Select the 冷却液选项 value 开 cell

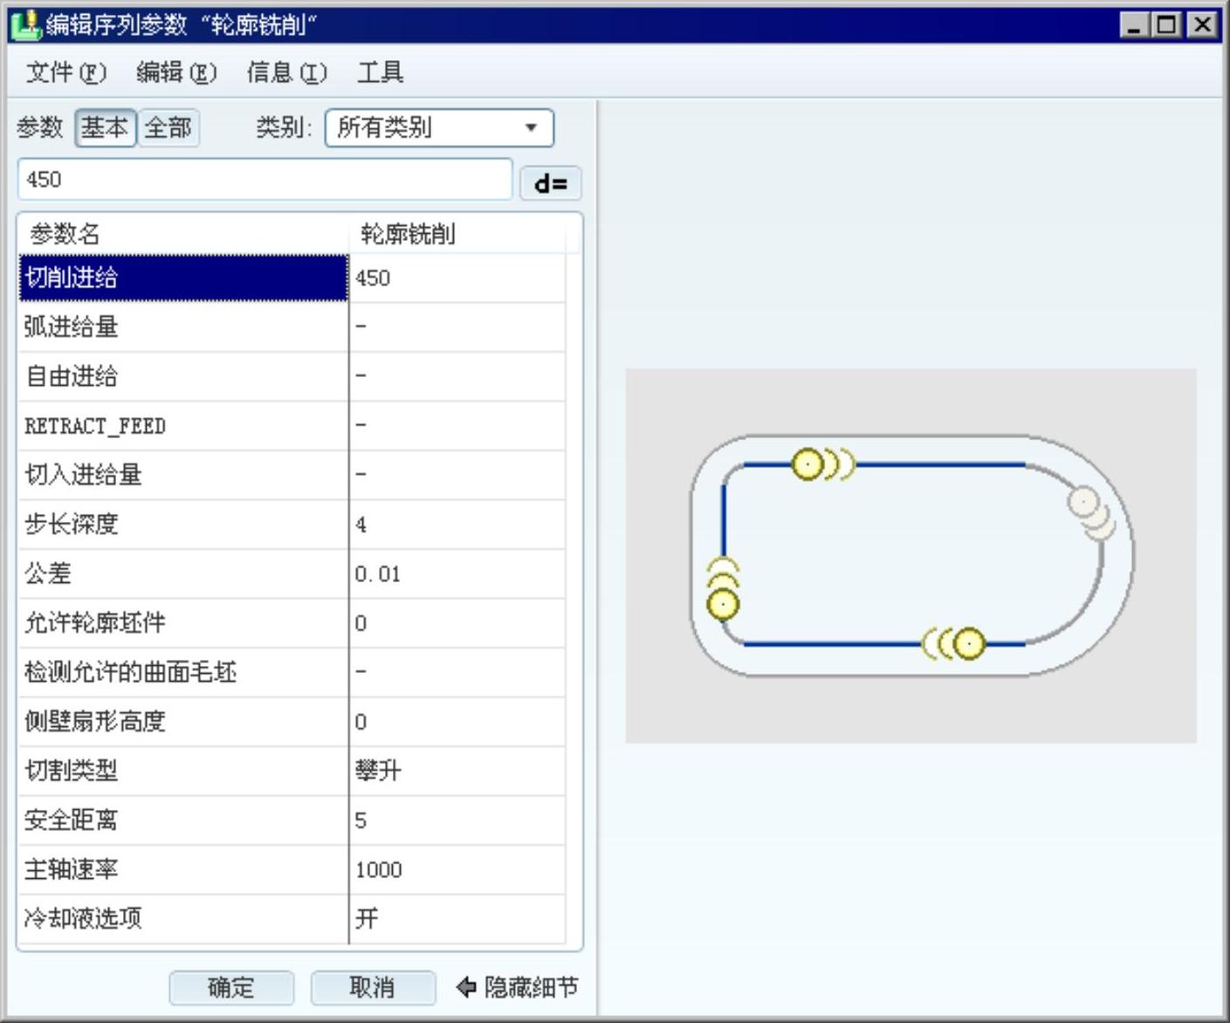tap(457, 918)
